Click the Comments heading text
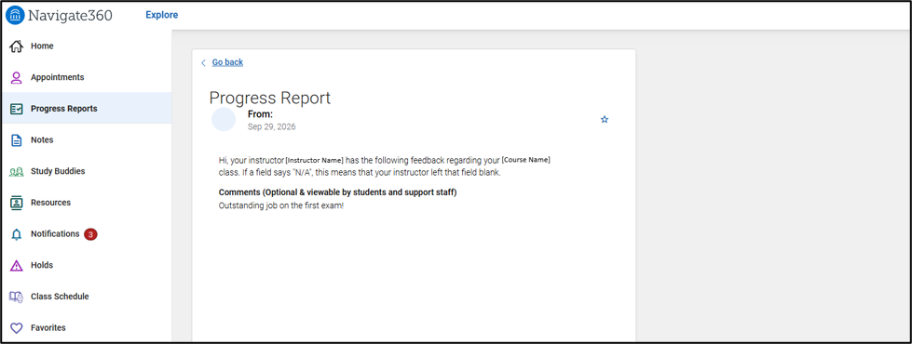This screenshot has width=912, height=344. pyautogui.click(x=337, y=192)
